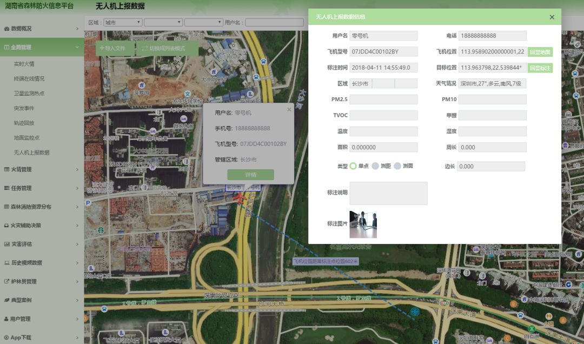Click the 标注图片 thumbnail image
584x344 pixels.
[x=363, y=224]
